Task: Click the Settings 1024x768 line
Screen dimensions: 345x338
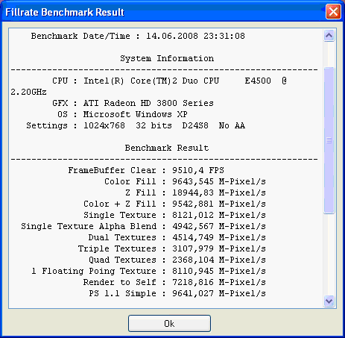Action: click(x=136, y=126)
